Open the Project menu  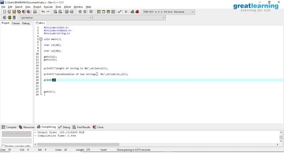pyautogui.click(x=37, y=7)
